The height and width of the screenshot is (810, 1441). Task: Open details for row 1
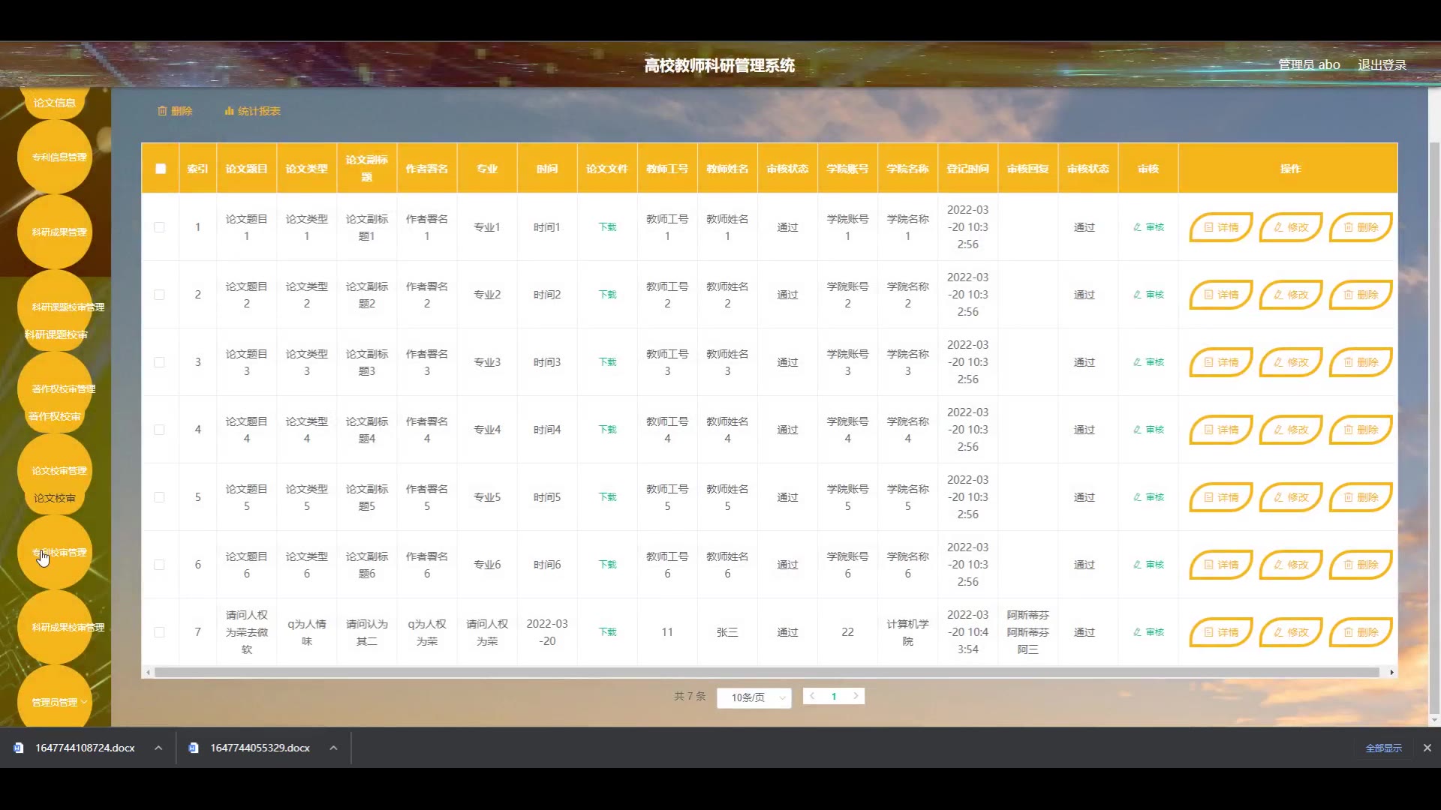(1220, 227)
